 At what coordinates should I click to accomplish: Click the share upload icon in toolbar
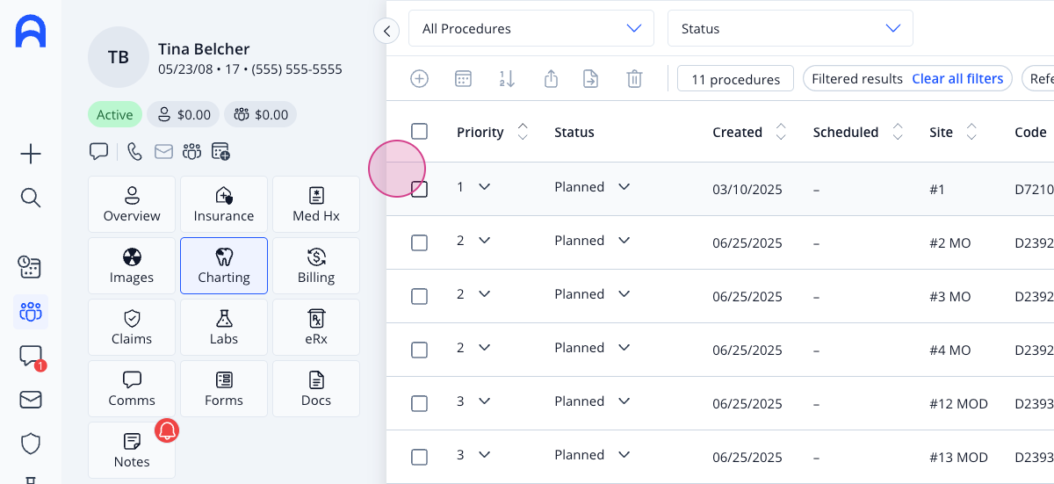(551, 79)
